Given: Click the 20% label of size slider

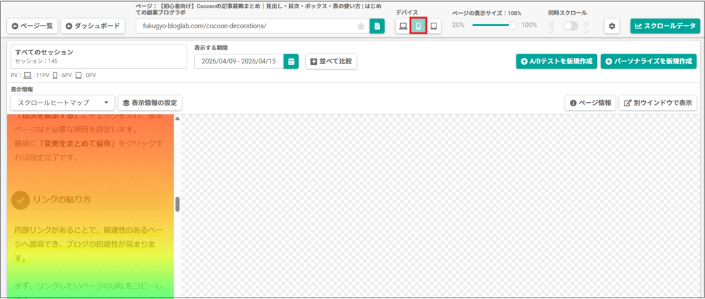Looking at the screenshot, I should pyautogui.click(x=458, y=25).
